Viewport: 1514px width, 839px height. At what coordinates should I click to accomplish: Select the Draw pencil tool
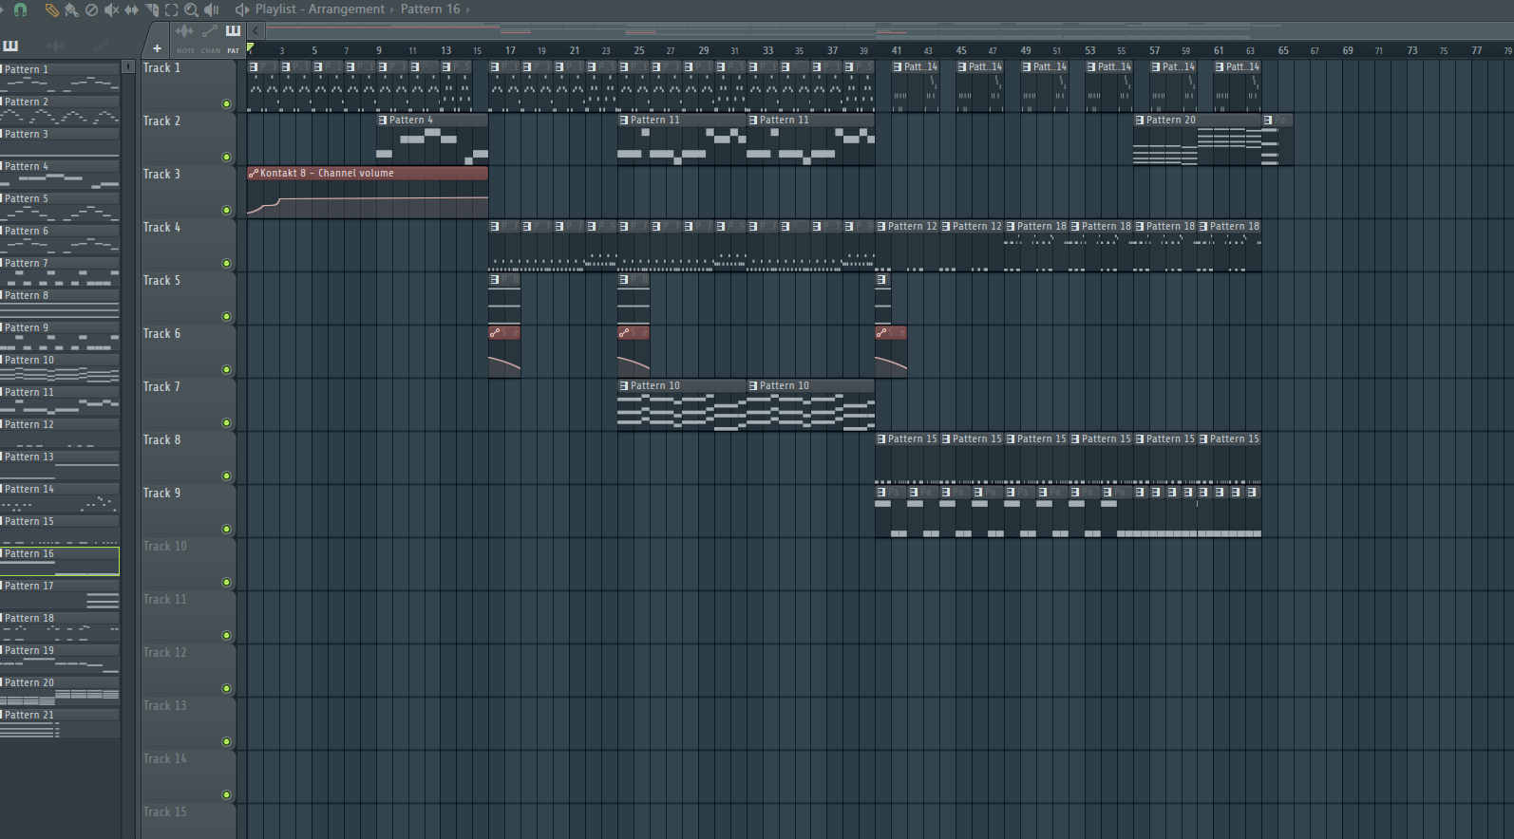click(51, 9)
